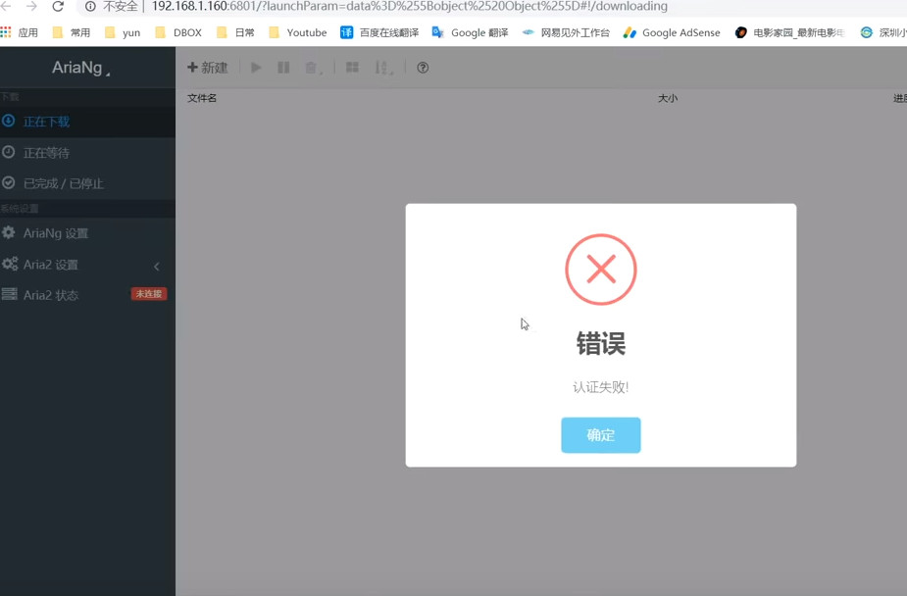The image size is (907, 596).
Task: Click the 未连接 status badge
Action: click(x=149, y=294)
